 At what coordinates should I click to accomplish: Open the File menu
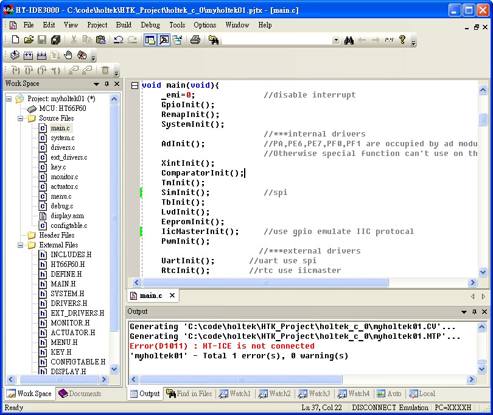29,25
